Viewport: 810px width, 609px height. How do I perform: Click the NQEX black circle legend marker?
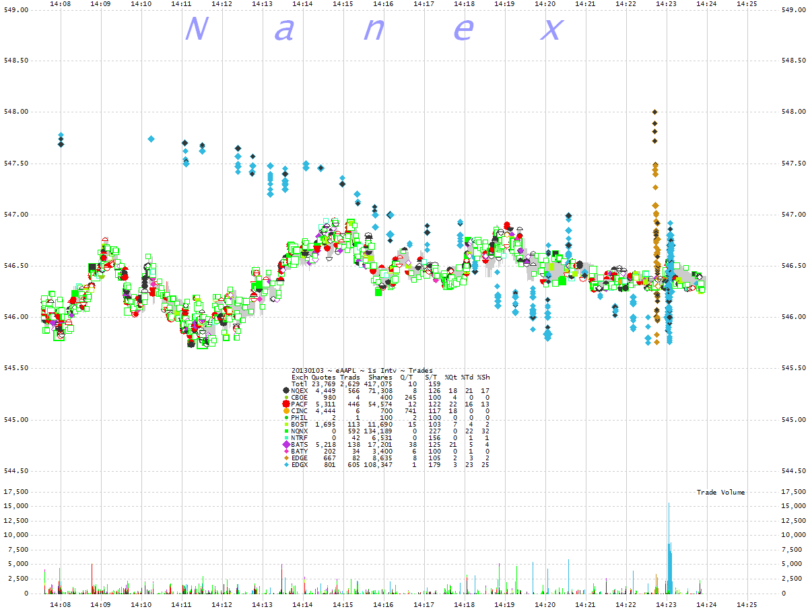pyautogui.click(x=287, y=390)
